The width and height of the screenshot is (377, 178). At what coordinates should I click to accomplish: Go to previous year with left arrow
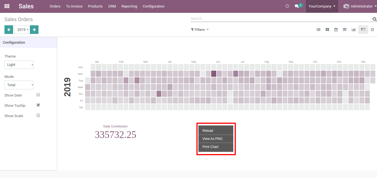[9, 30]
